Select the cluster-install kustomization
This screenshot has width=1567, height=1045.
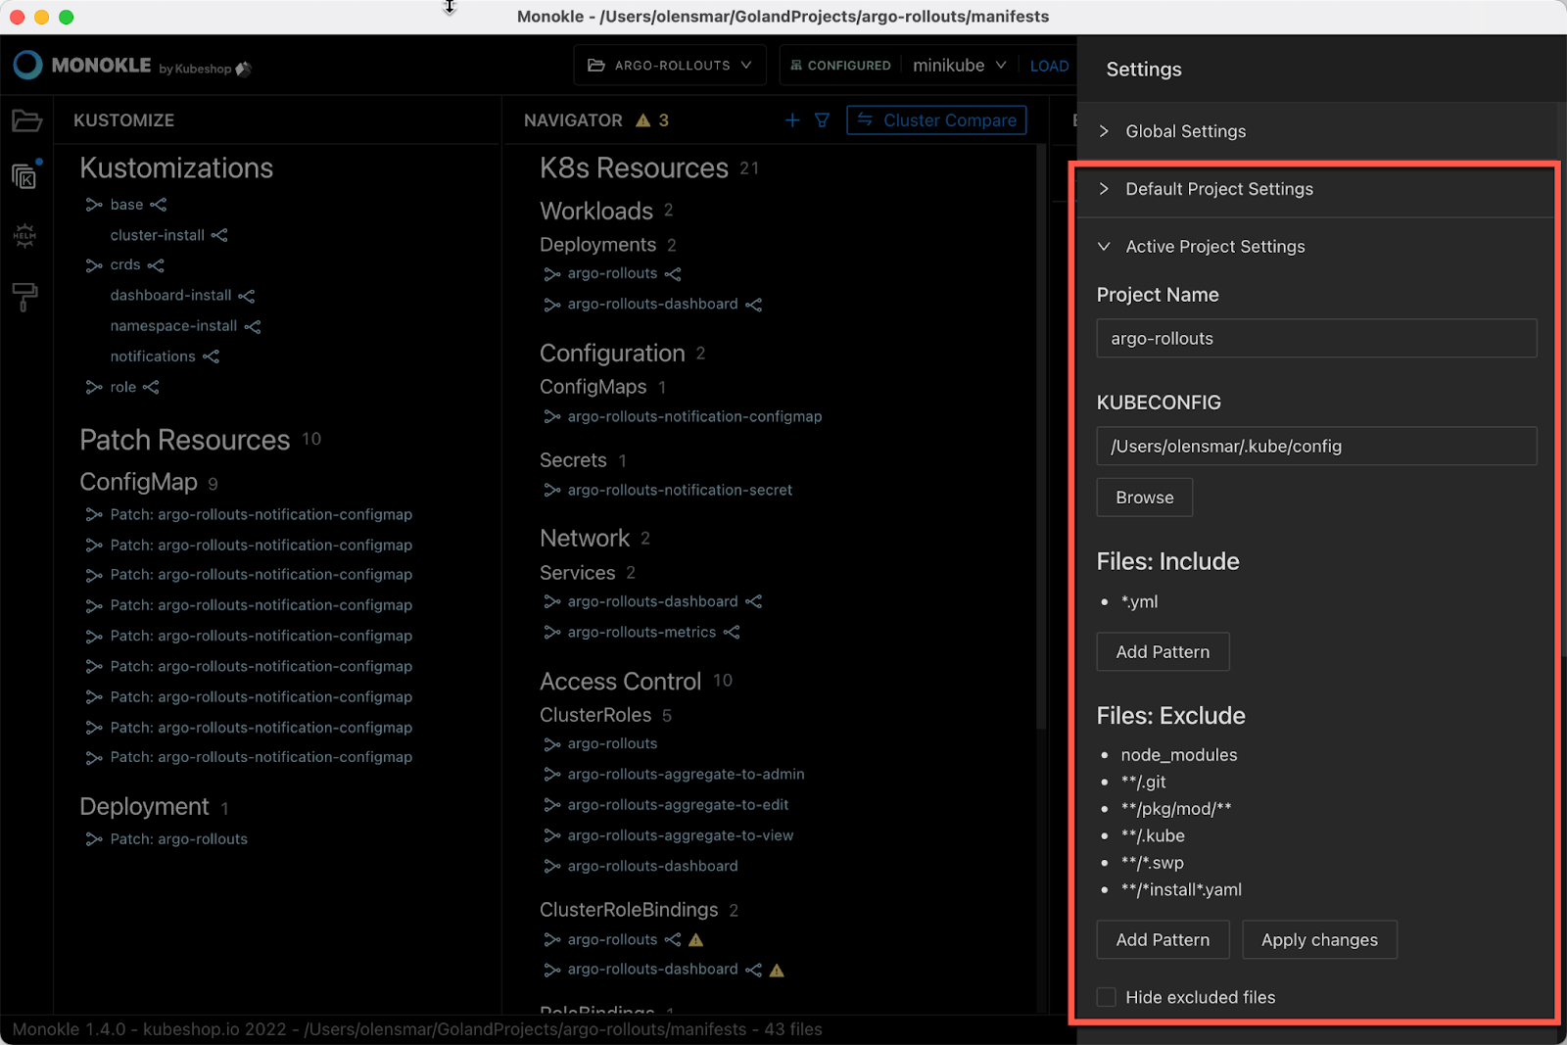pyautogui.click(x=157, y=235)
